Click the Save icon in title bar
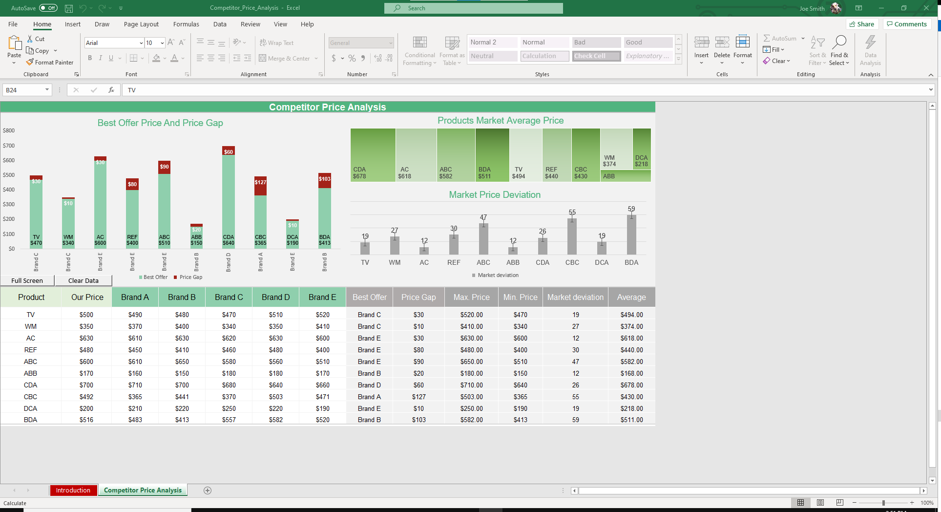941x512 pixels. 69,8
